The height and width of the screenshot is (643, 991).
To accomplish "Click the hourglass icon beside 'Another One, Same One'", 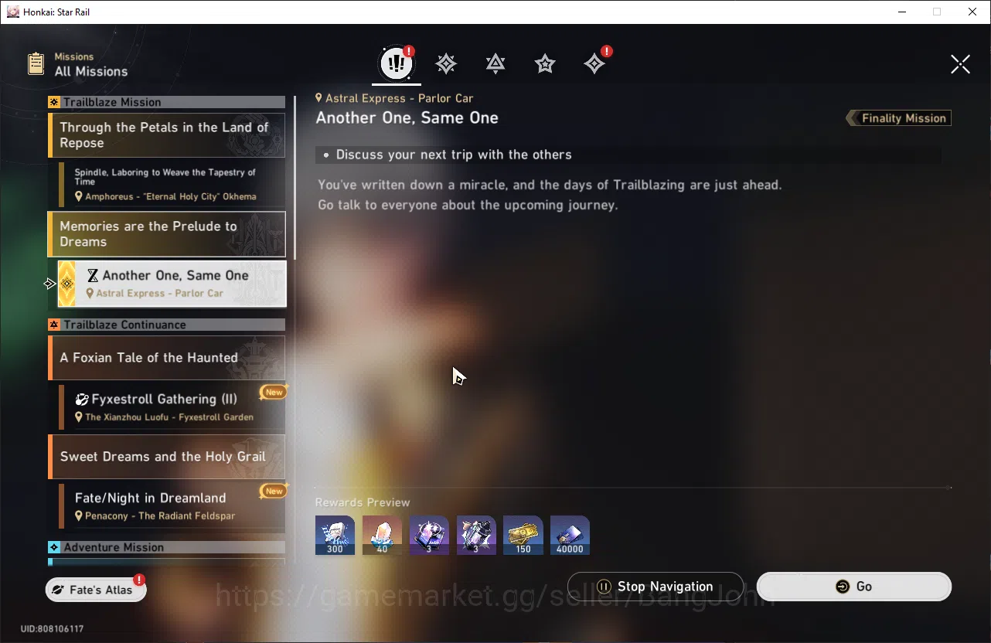I will click(93, 276).
